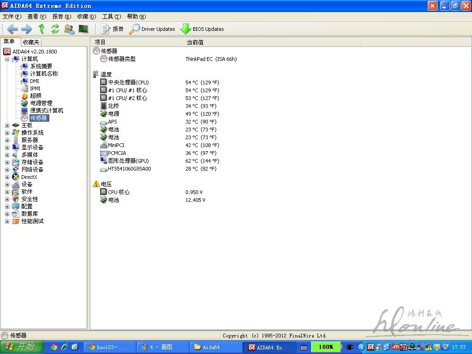This screenshot has width=472, height=354.
Task: Click Chrome quick launch icon
Action: coord(54,347)
